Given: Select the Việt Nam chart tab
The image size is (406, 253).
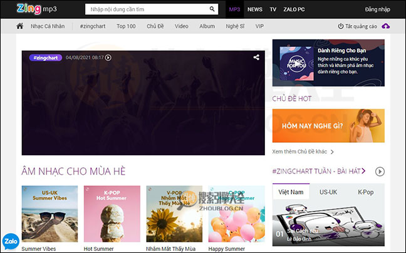Looking at the screenshot, I should 291,192.
